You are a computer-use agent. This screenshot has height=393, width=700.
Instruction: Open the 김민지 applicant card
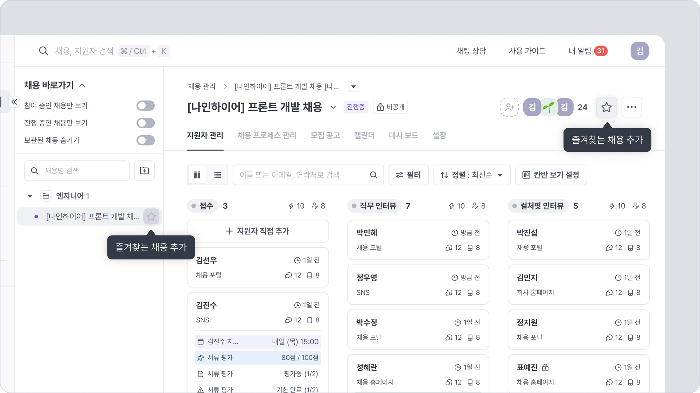coord(579,285)
